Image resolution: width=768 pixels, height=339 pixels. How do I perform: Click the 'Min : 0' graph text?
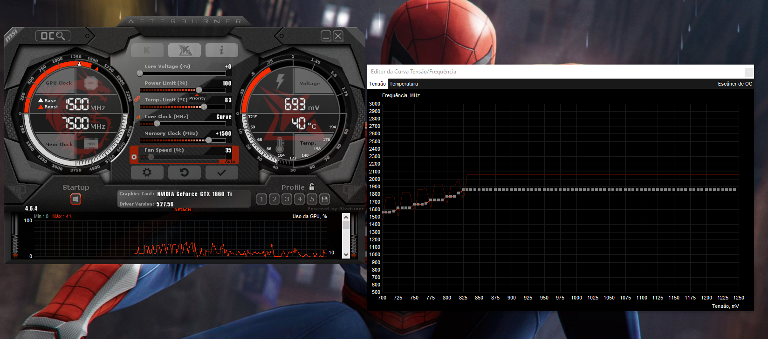coord(41,216)
